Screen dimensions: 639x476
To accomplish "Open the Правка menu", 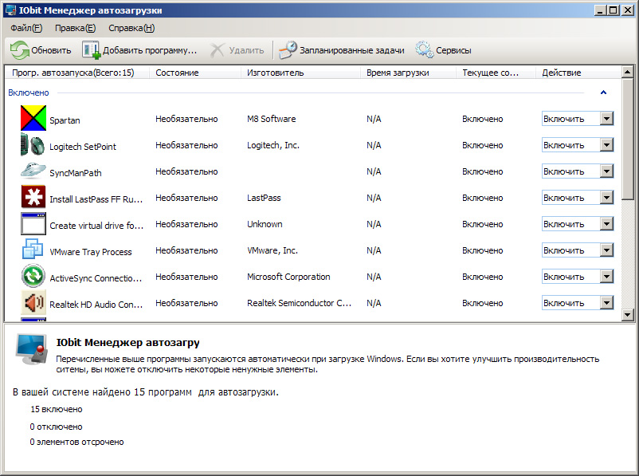I will [76, 28].
